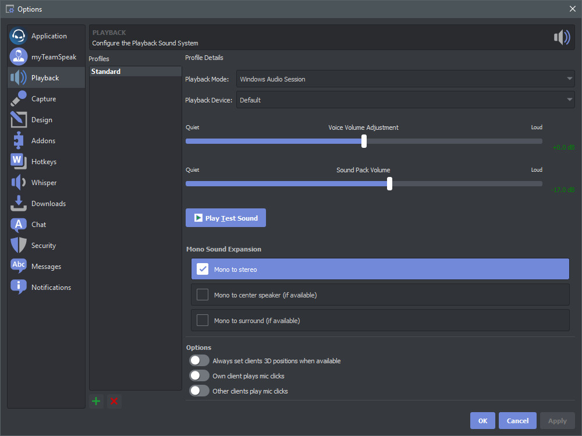Delete profile with the red X icon
The height and width of the screenshot is (436, 582).
click(114, 401)
